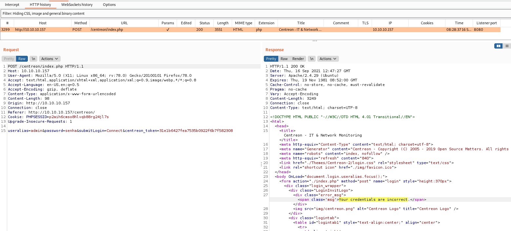Select the stacked top-bottom layout icon
This screenshot has width=511, height=231.
(507, 46)
